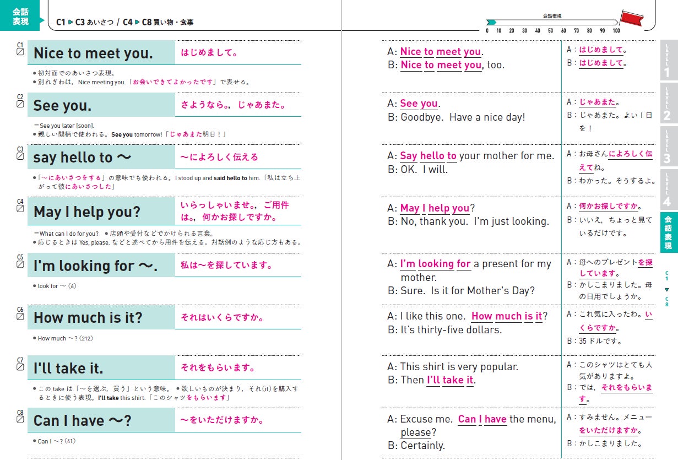Click the reference How much ～? (212)

pyautogui.click(x=66, y=338)
